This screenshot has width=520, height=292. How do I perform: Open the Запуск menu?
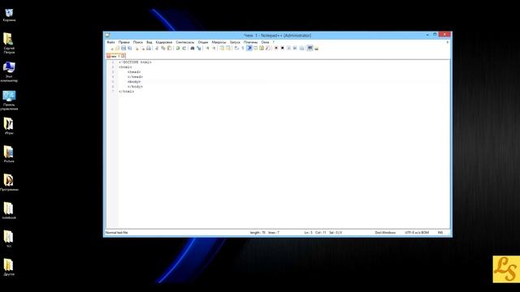[x=235, y=42]
